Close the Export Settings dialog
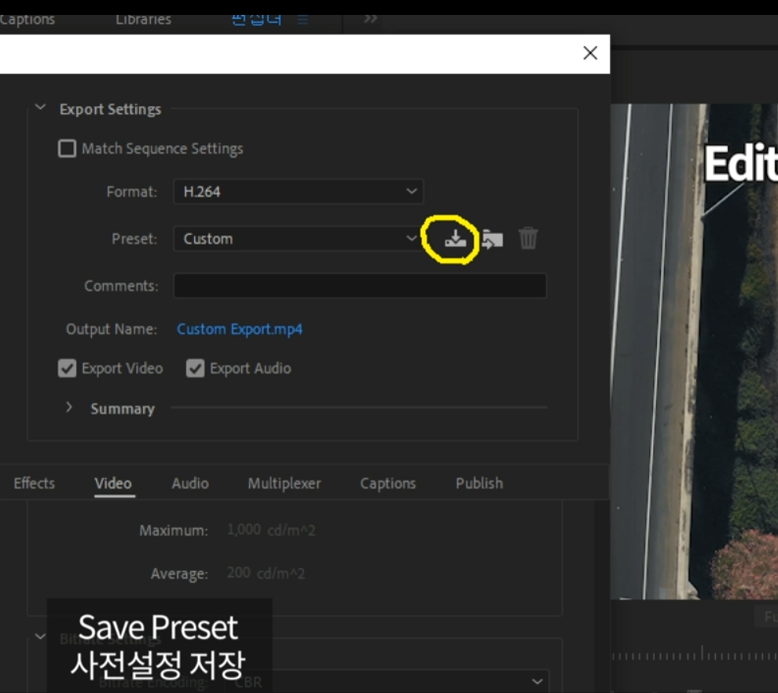This screenshot has height=693, width=778. coord(590,53)
